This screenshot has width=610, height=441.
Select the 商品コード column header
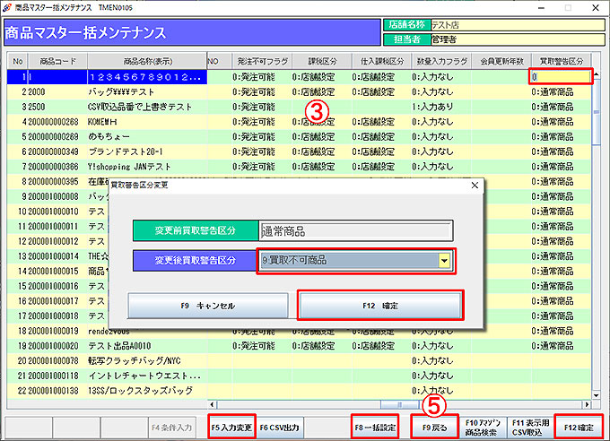[57, 61]
